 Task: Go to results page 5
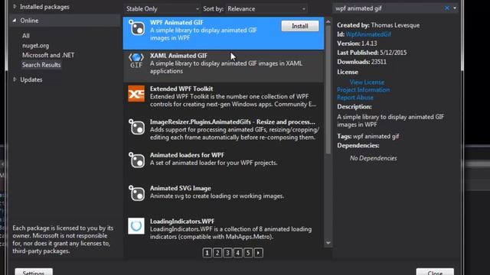248,253
